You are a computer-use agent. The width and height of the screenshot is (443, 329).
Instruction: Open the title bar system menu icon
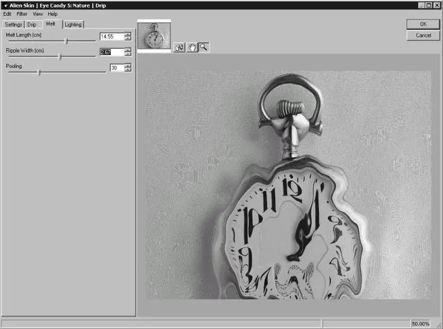pyautogui.click(x=6, y=5)
